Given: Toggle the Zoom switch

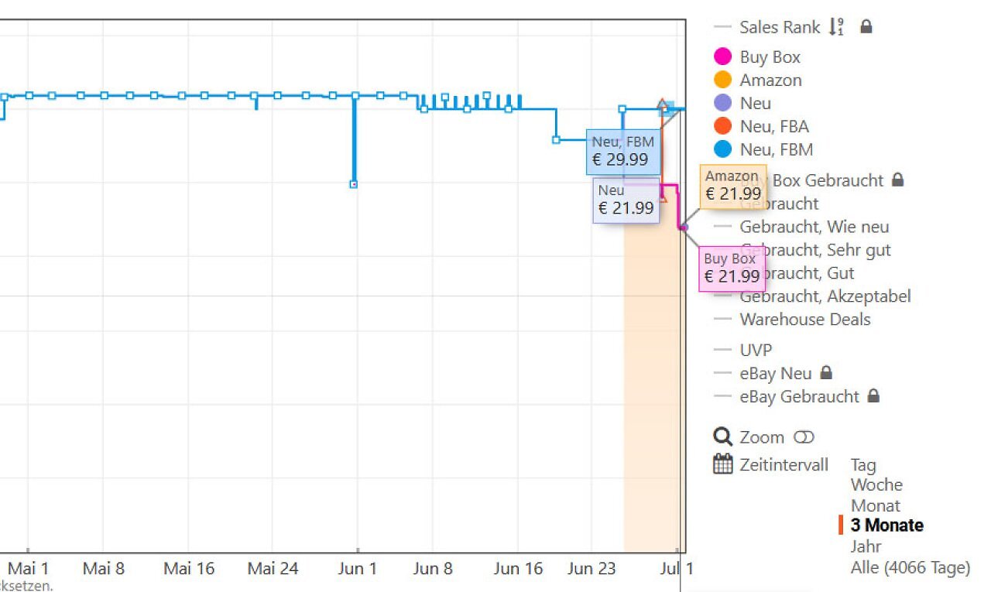Looking at the screenshot, I should point(804,438).
